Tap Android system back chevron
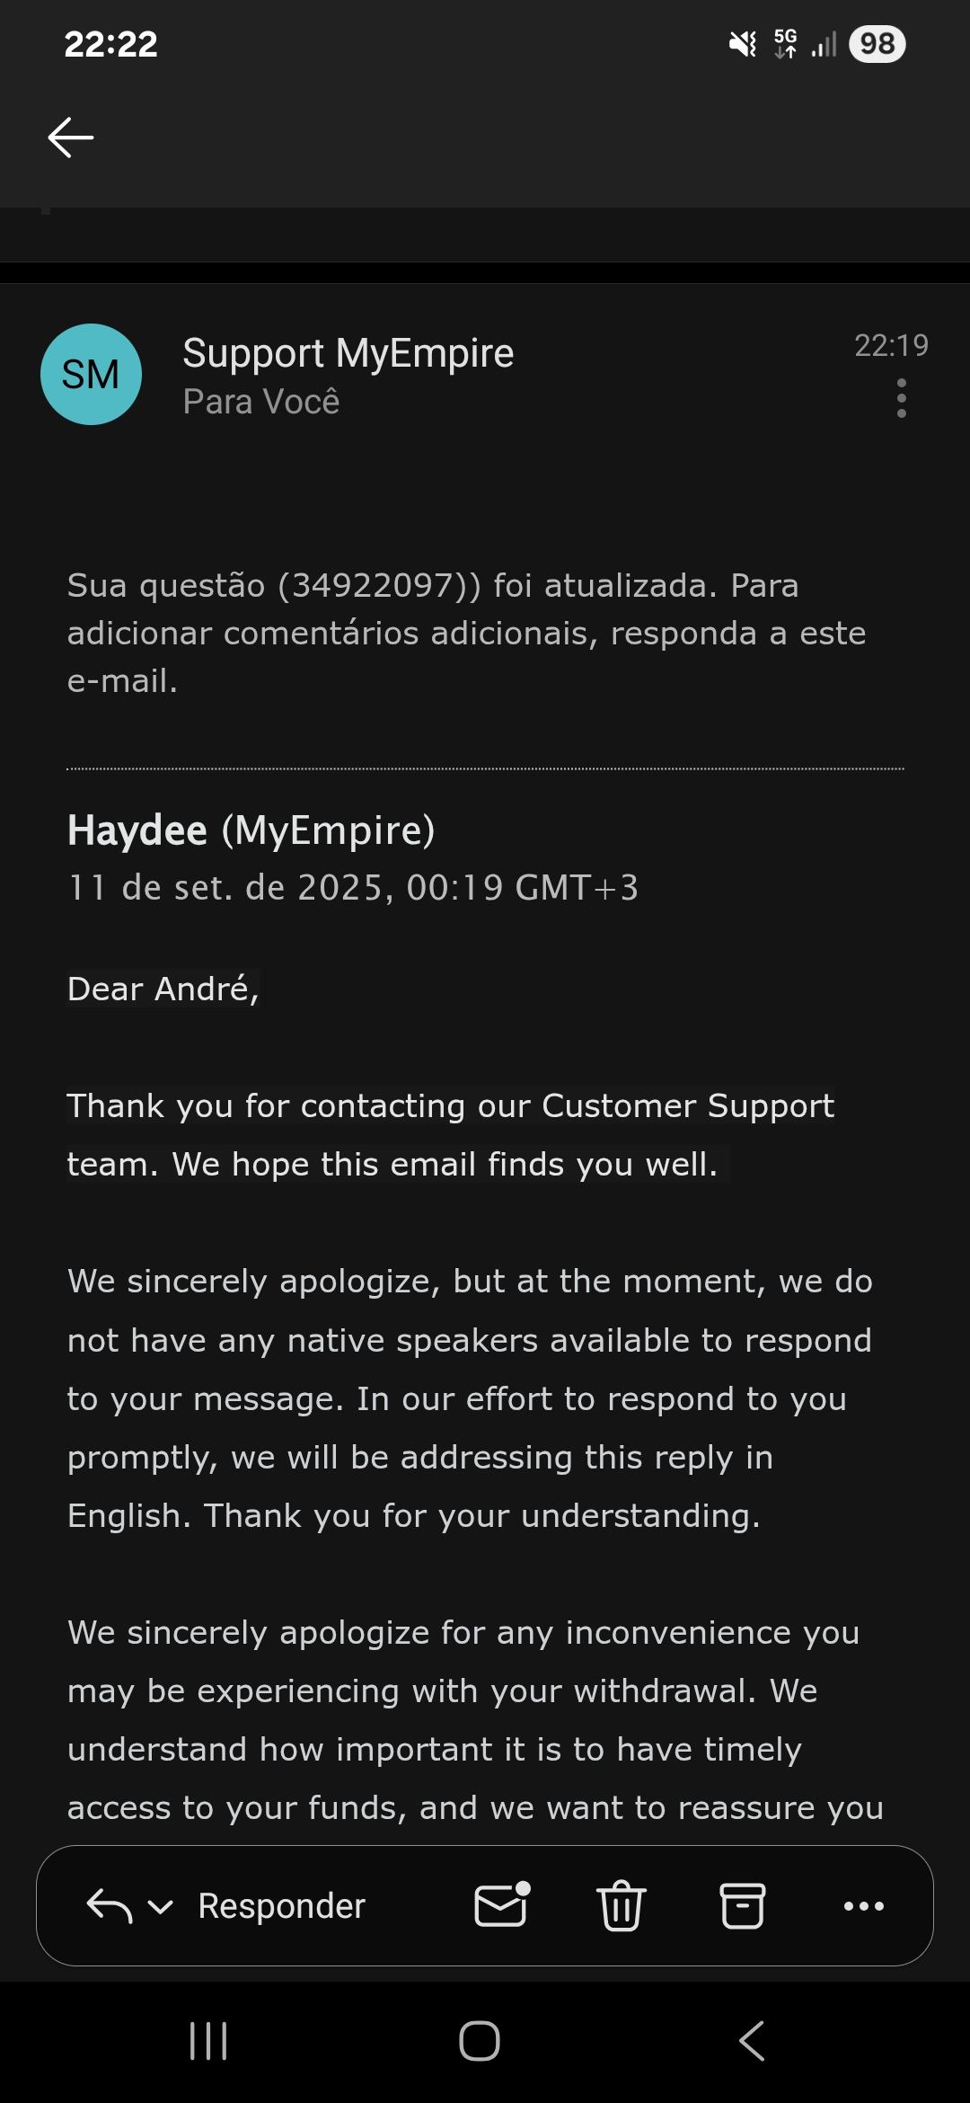Viewport: 970px width, 2103px height. [x=753, y=2042]
